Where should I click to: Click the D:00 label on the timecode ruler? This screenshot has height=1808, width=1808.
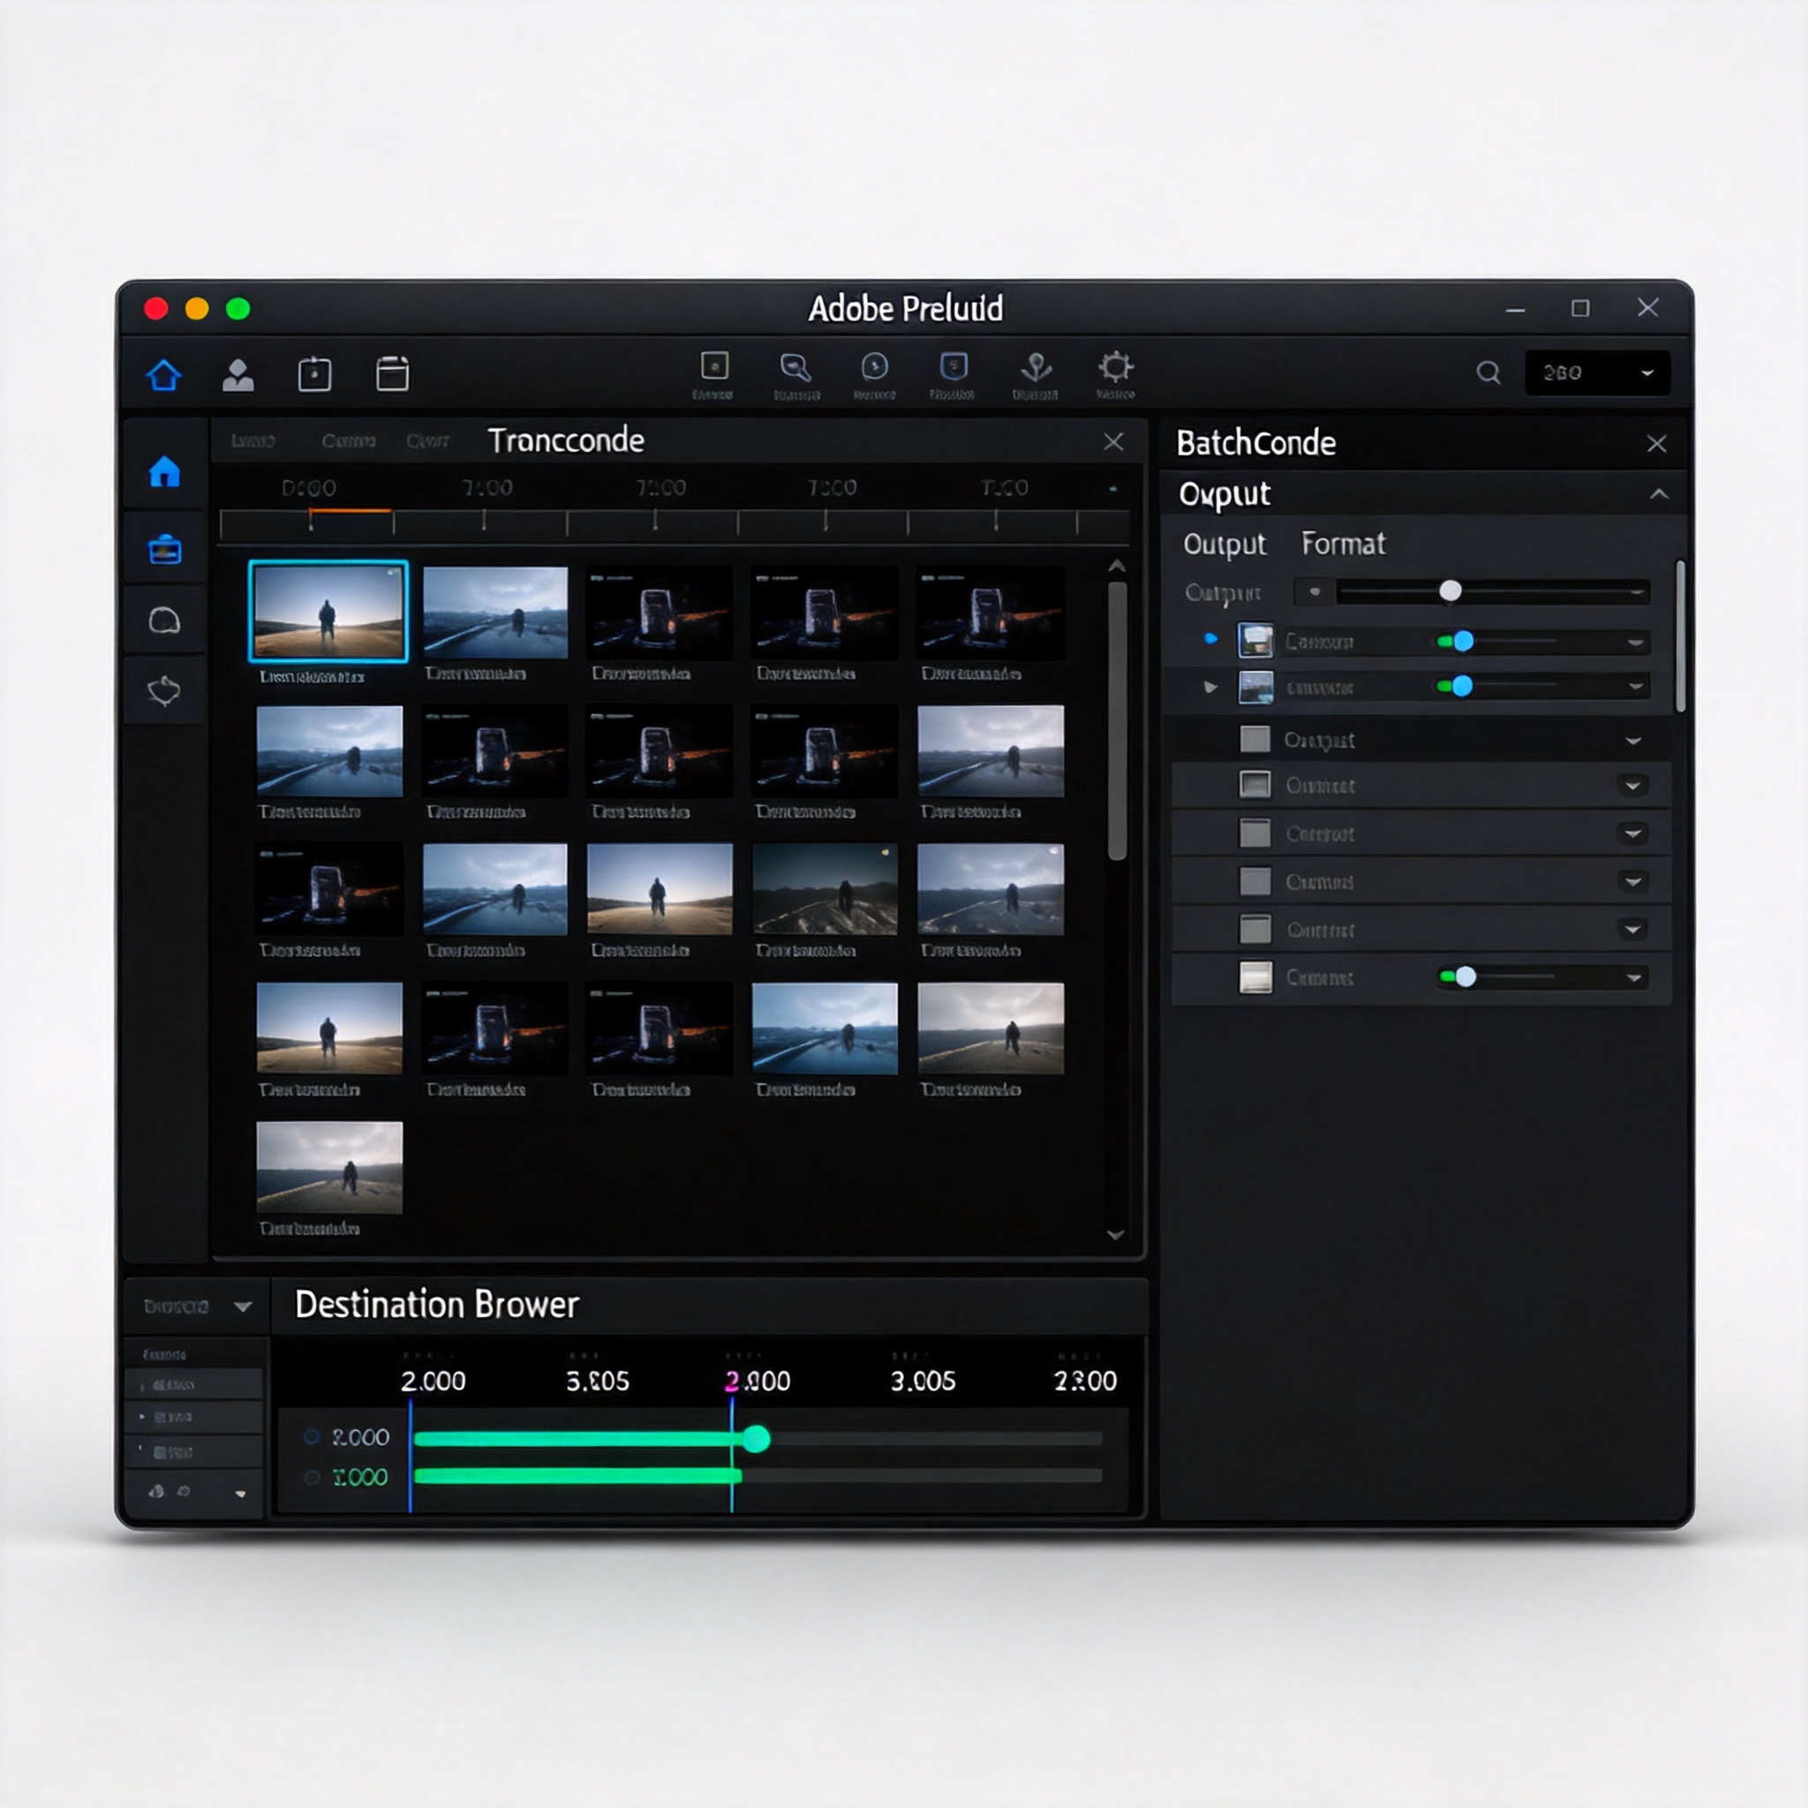(309, 487)
